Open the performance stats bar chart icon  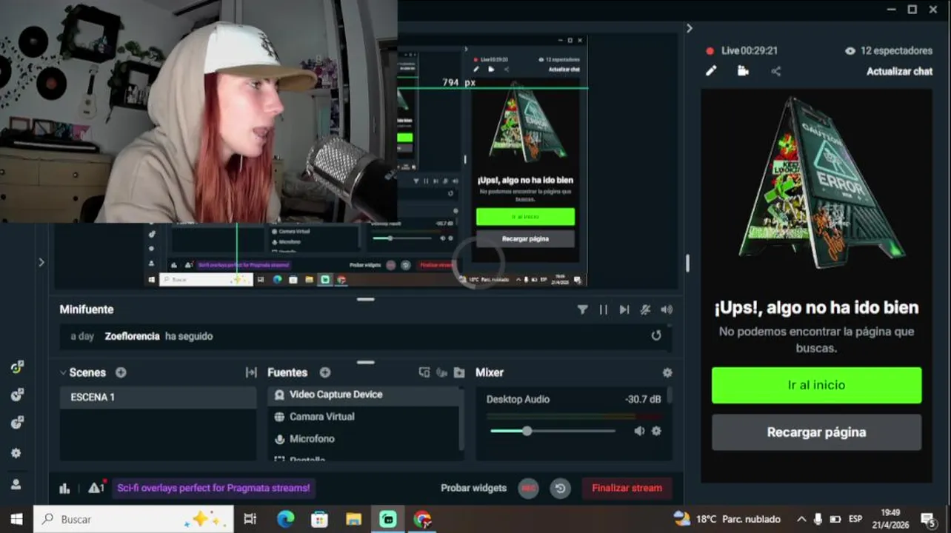(64, 488)
